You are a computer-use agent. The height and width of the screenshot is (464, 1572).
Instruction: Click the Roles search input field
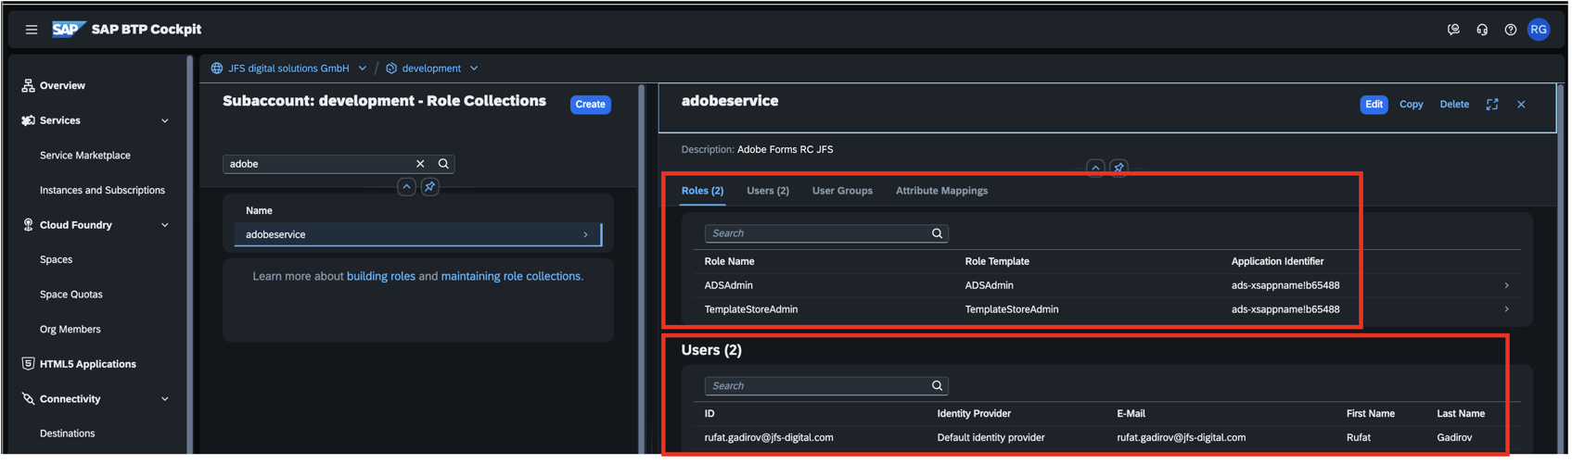[x=816, y=233]
